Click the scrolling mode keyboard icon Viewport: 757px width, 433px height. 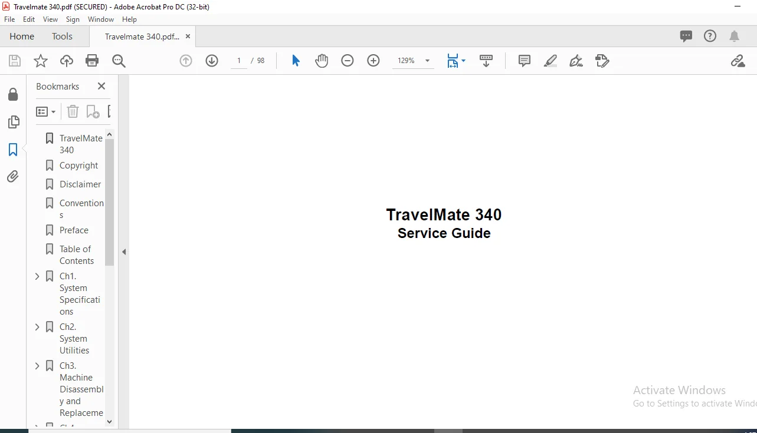coord(486,61)
